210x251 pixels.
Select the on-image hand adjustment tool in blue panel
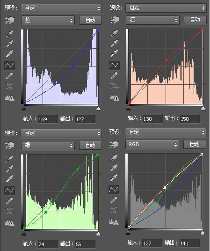tap(10, 20)
